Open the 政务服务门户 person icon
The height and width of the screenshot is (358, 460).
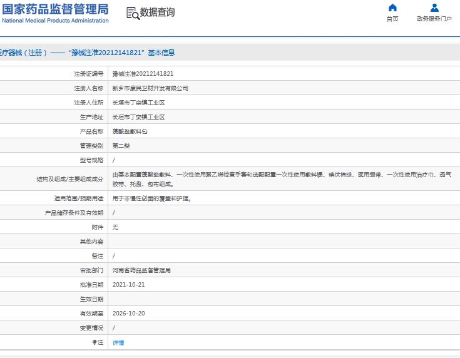pos(434,8)
